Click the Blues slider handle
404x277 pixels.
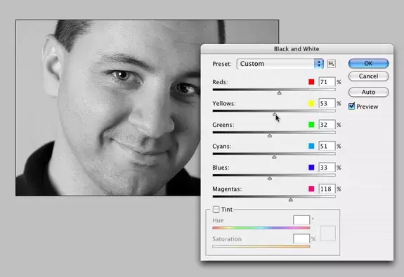coord(270,178)
